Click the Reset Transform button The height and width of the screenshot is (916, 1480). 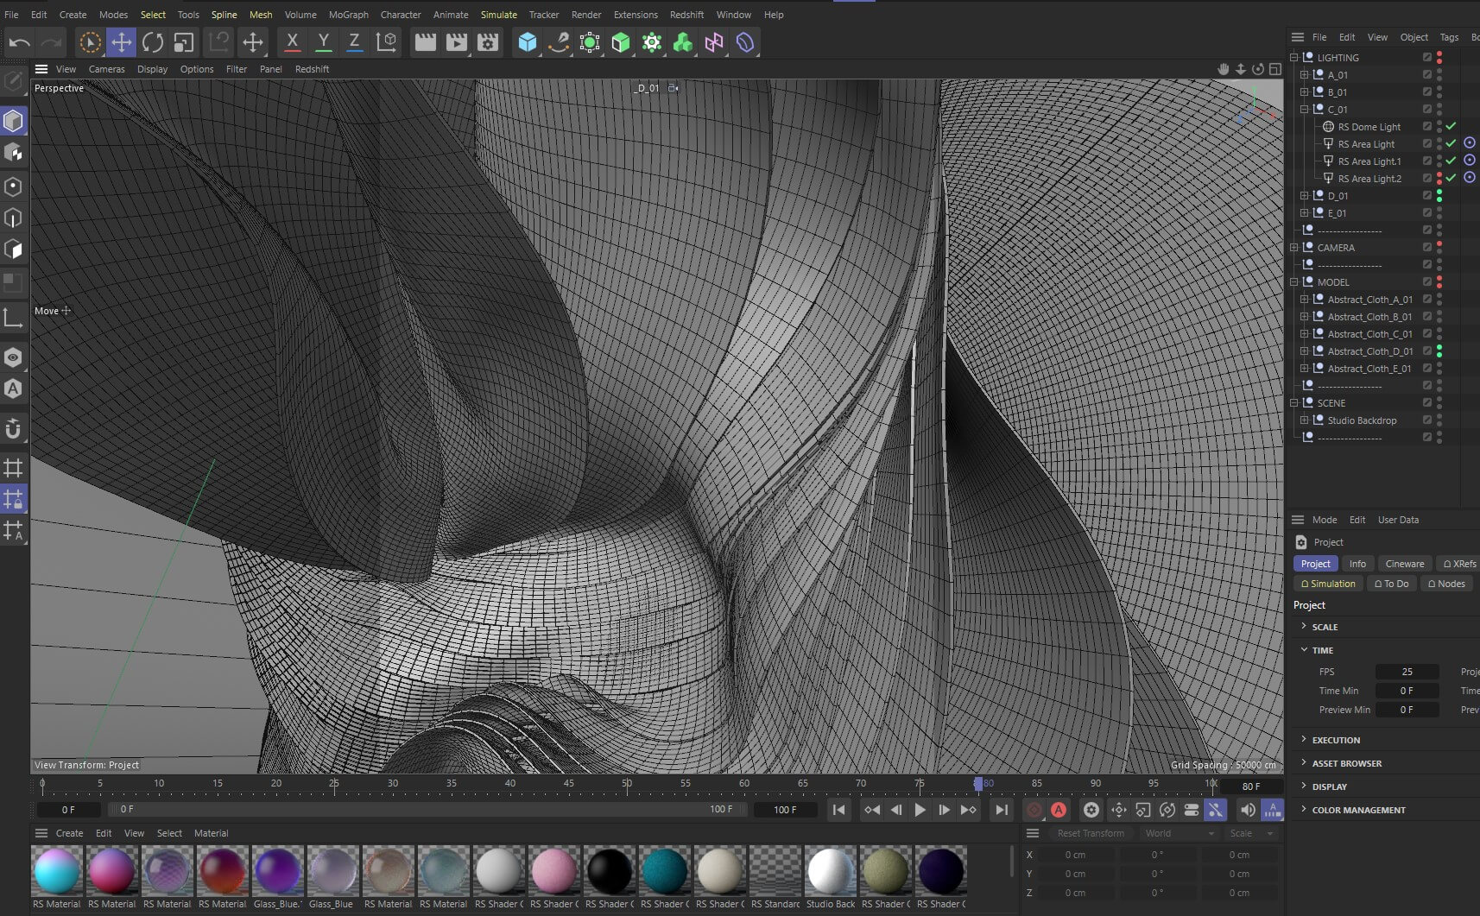point(1091,833)
